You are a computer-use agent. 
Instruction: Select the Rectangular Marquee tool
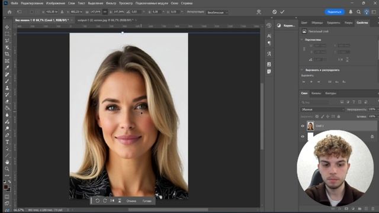point(7,34)
